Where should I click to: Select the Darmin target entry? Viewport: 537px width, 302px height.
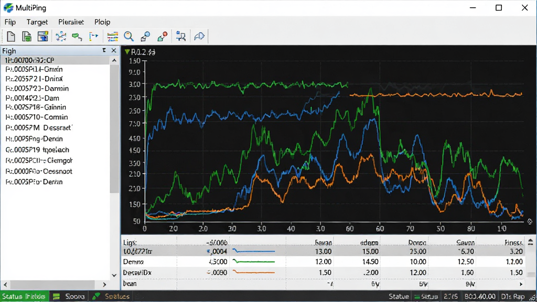click(37, 88)
